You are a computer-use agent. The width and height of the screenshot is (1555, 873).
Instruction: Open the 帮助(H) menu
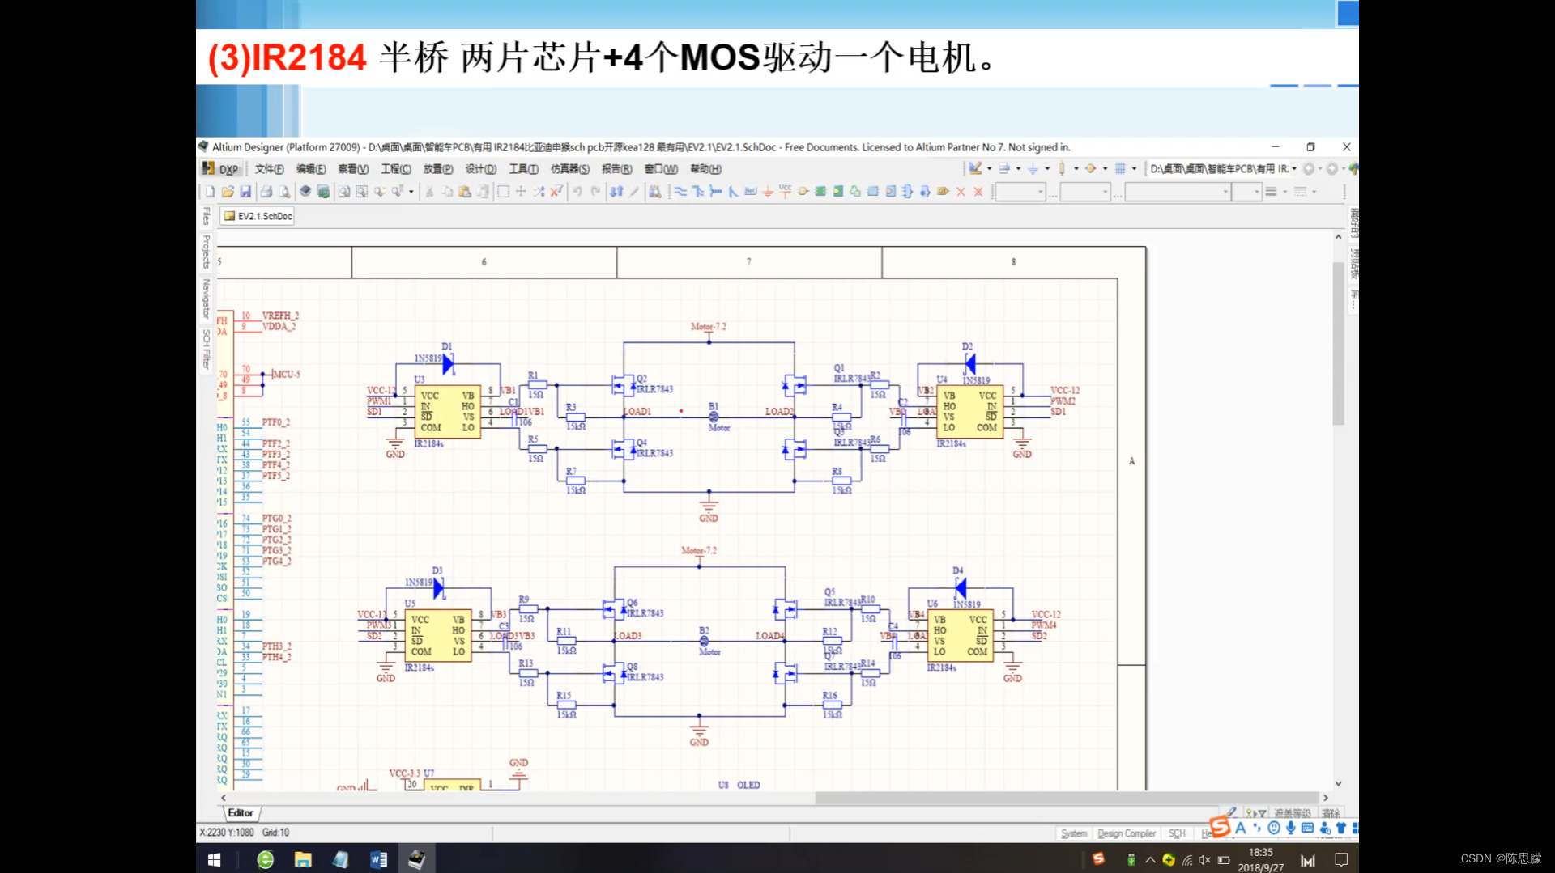pyautogui.click(x=705, y=168)
